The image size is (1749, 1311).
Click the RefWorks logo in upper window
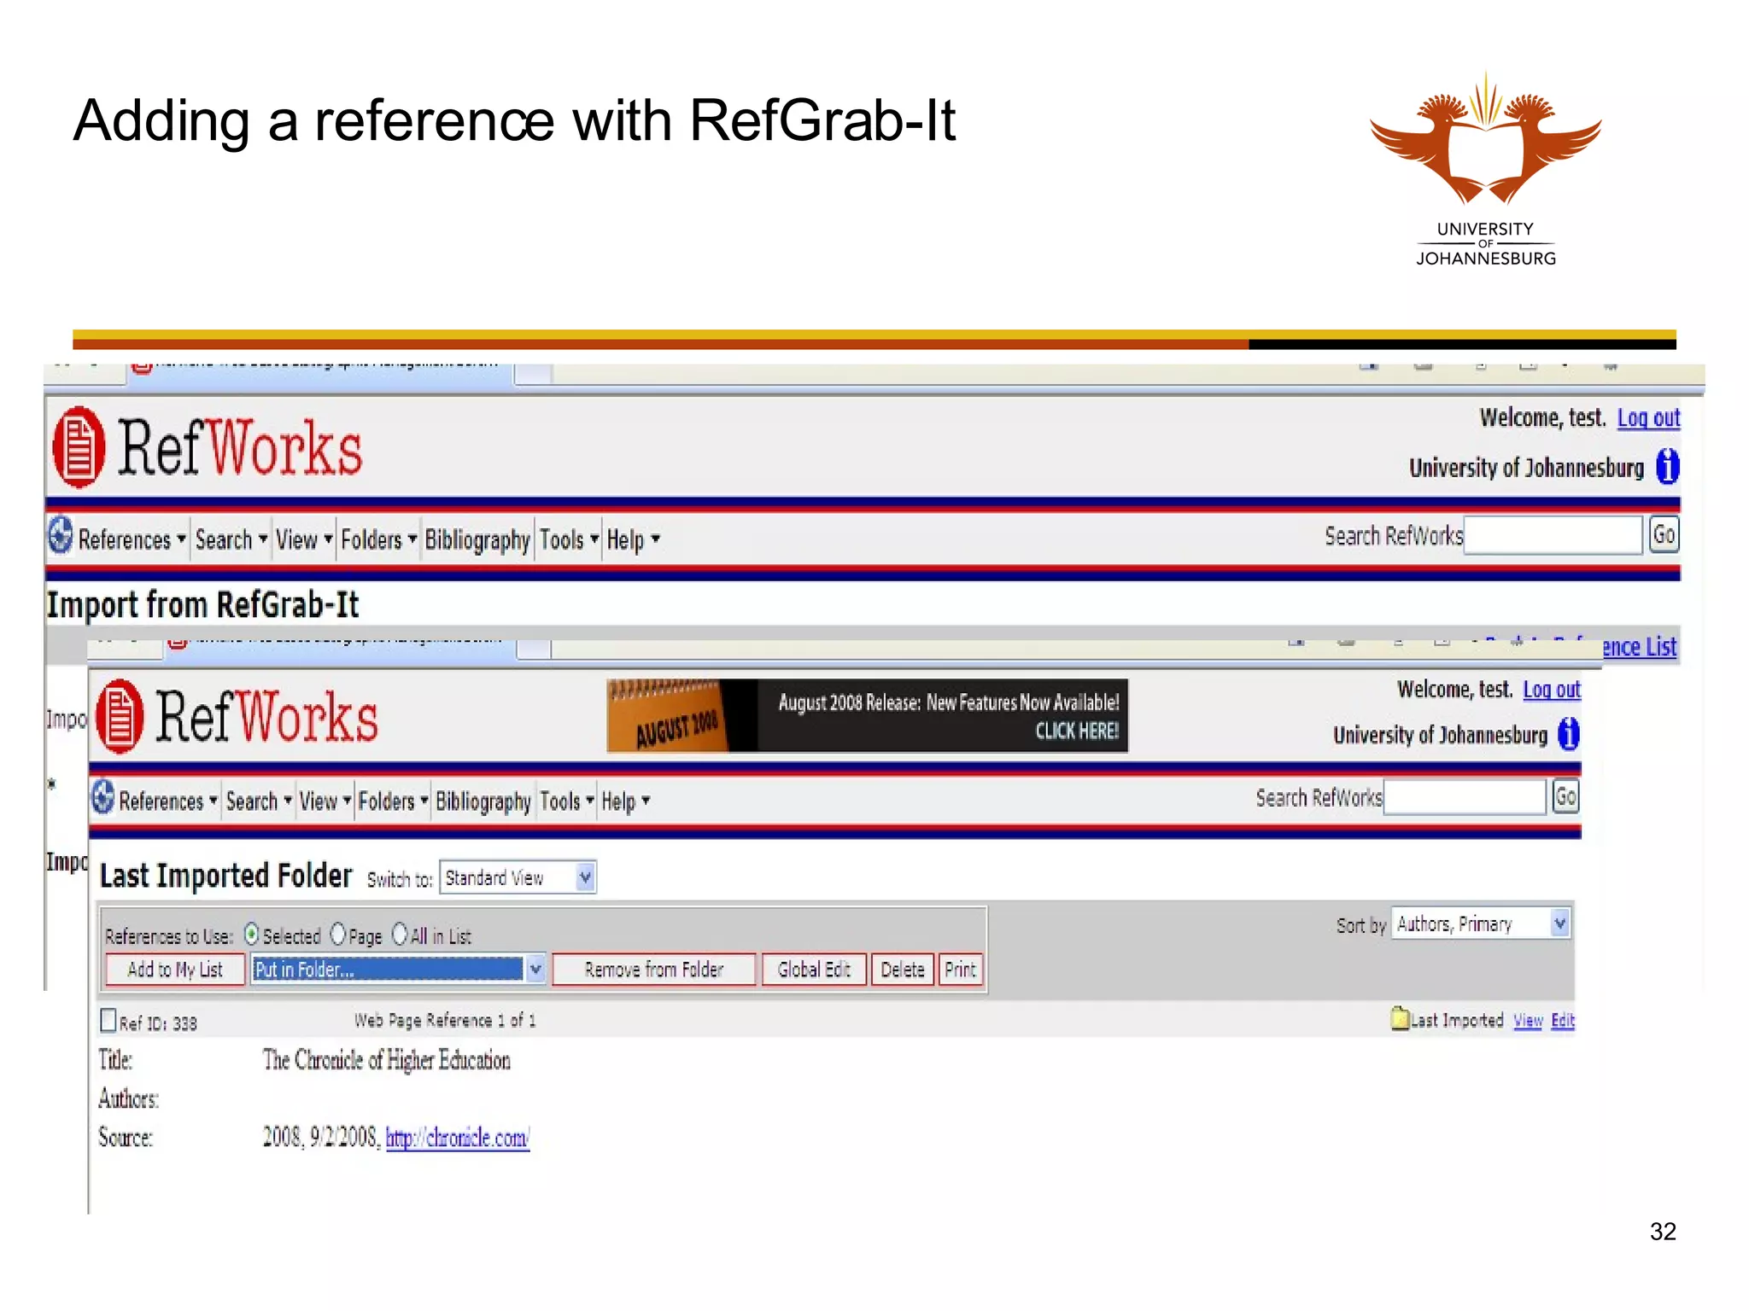coord(208,447)
